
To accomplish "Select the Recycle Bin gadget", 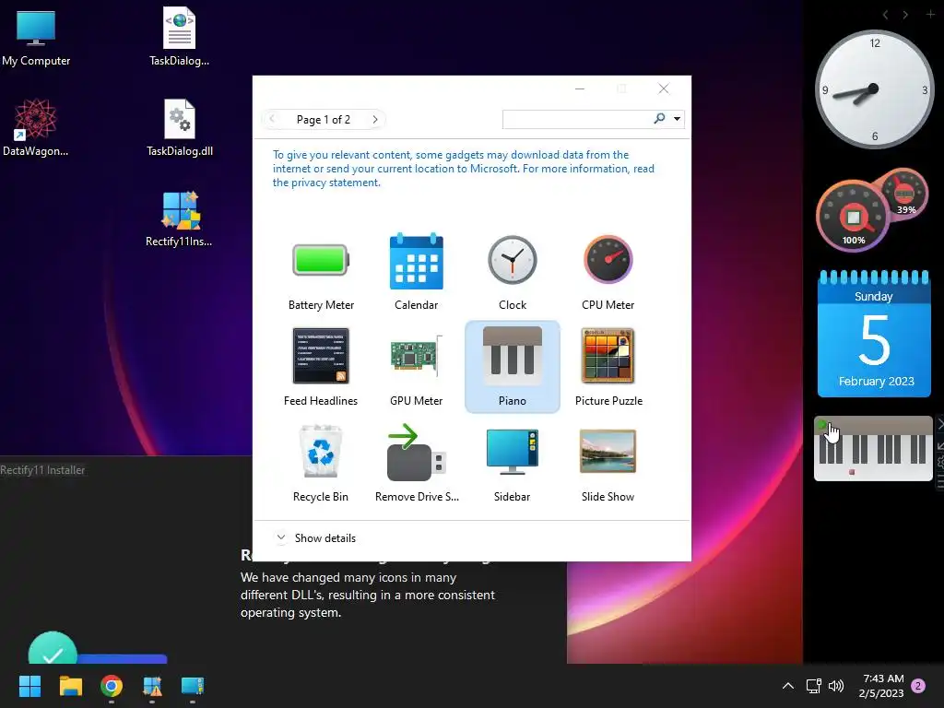I will pyautogui.click(x=321, y=463).
